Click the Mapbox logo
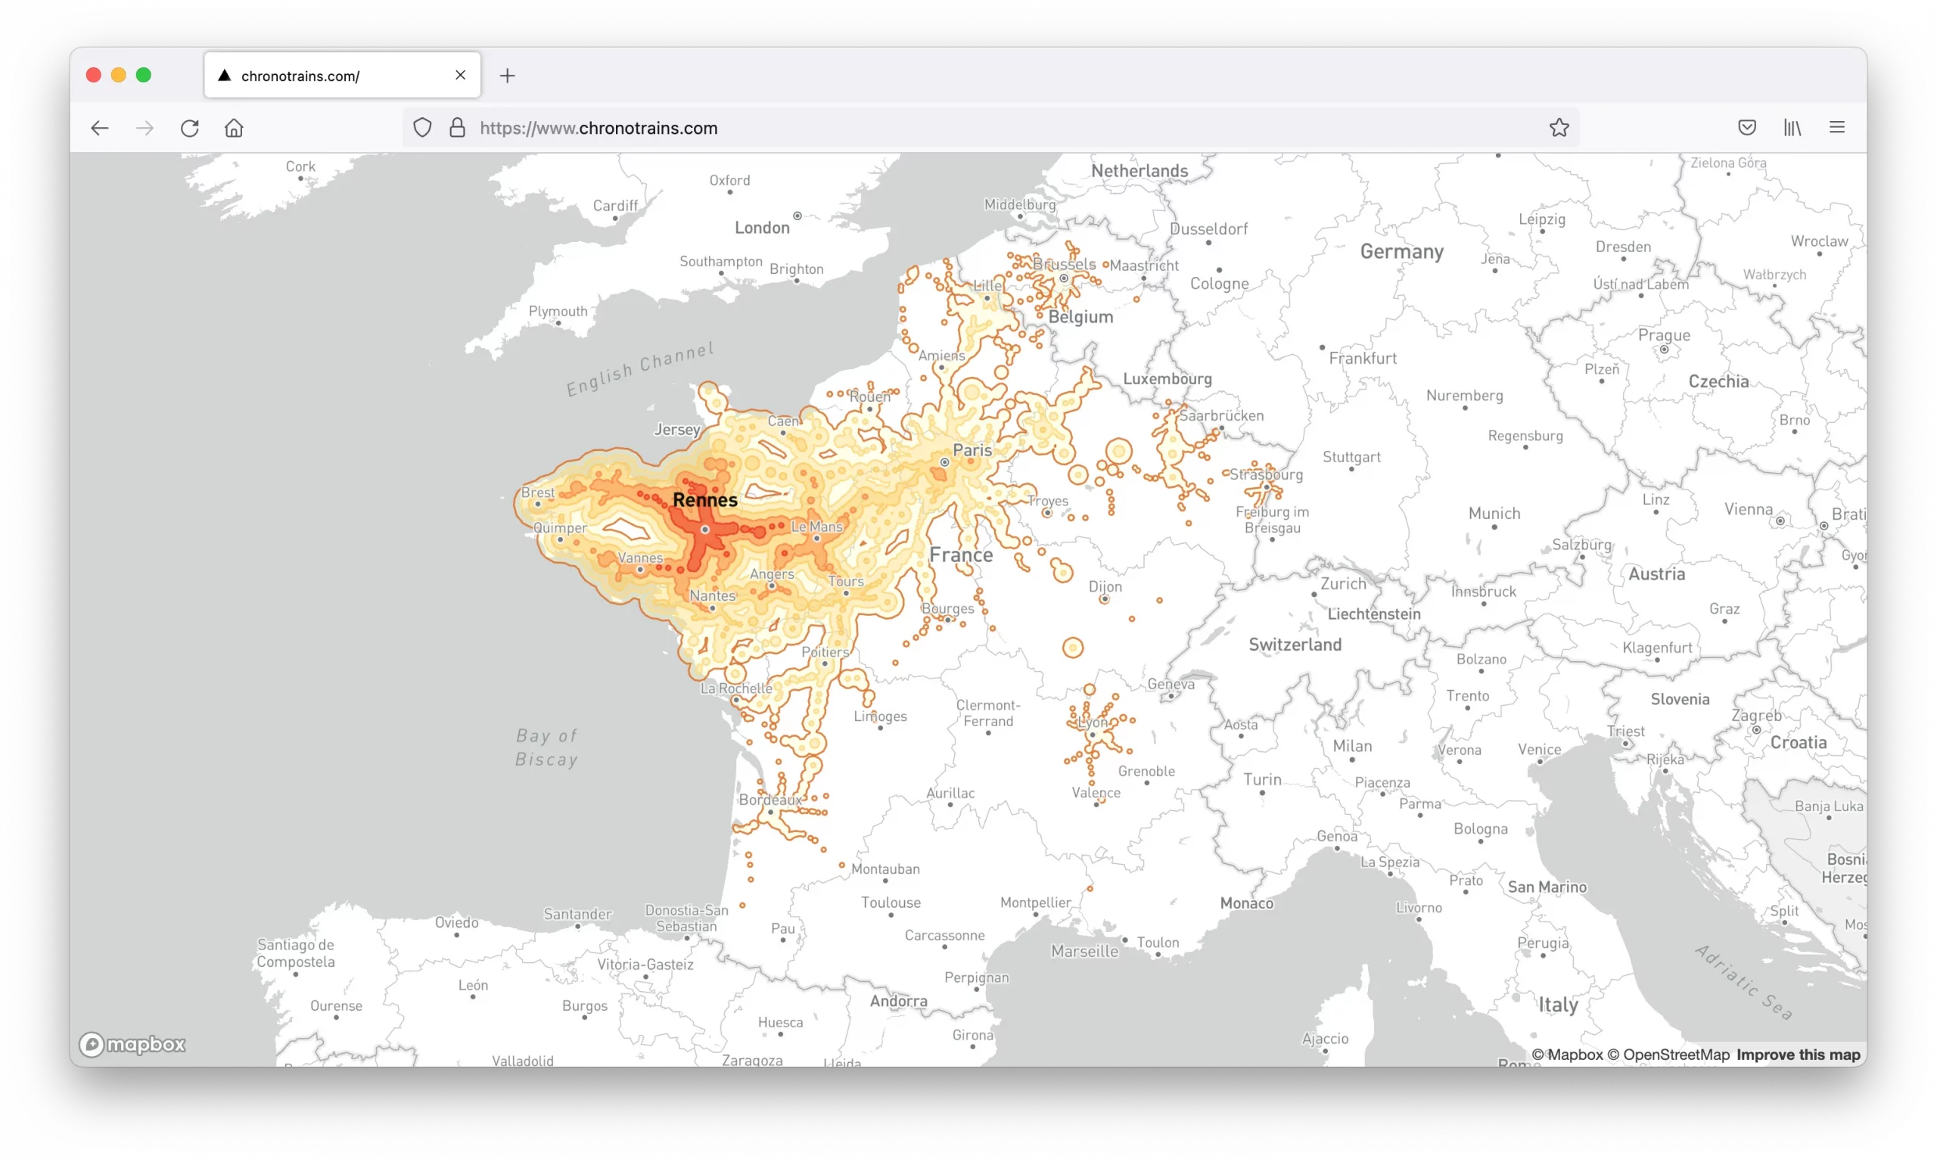 132,1044
